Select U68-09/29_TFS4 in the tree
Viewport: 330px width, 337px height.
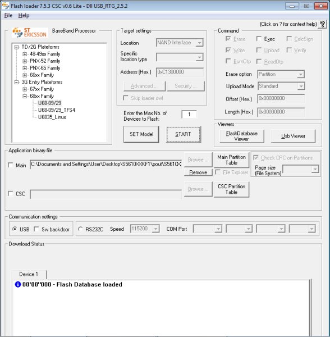57,110
